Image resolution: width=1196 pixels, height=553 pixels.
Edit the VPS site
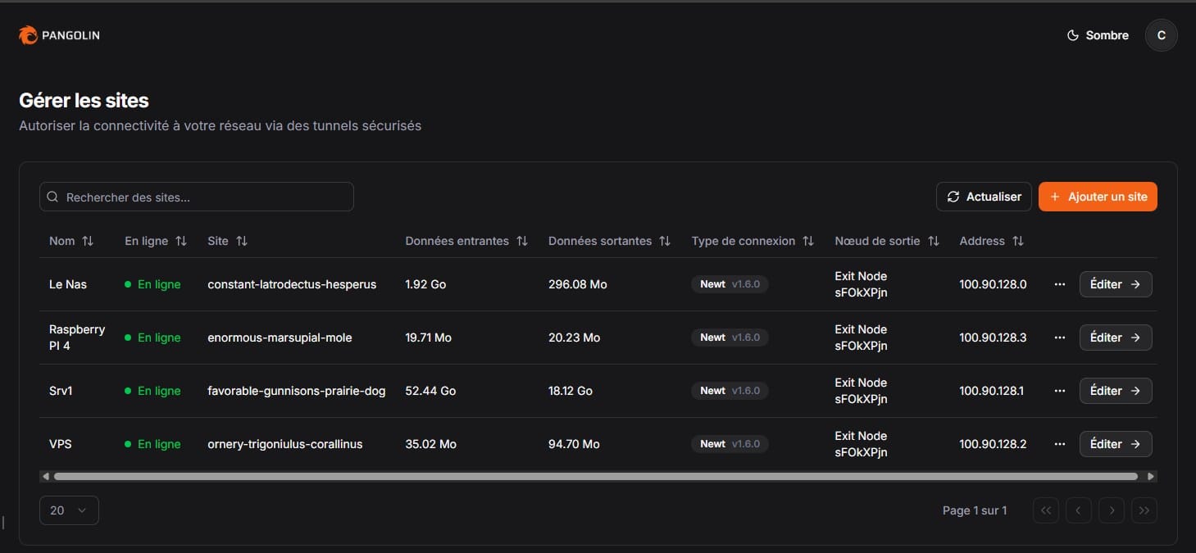(x=1115, y=444)
